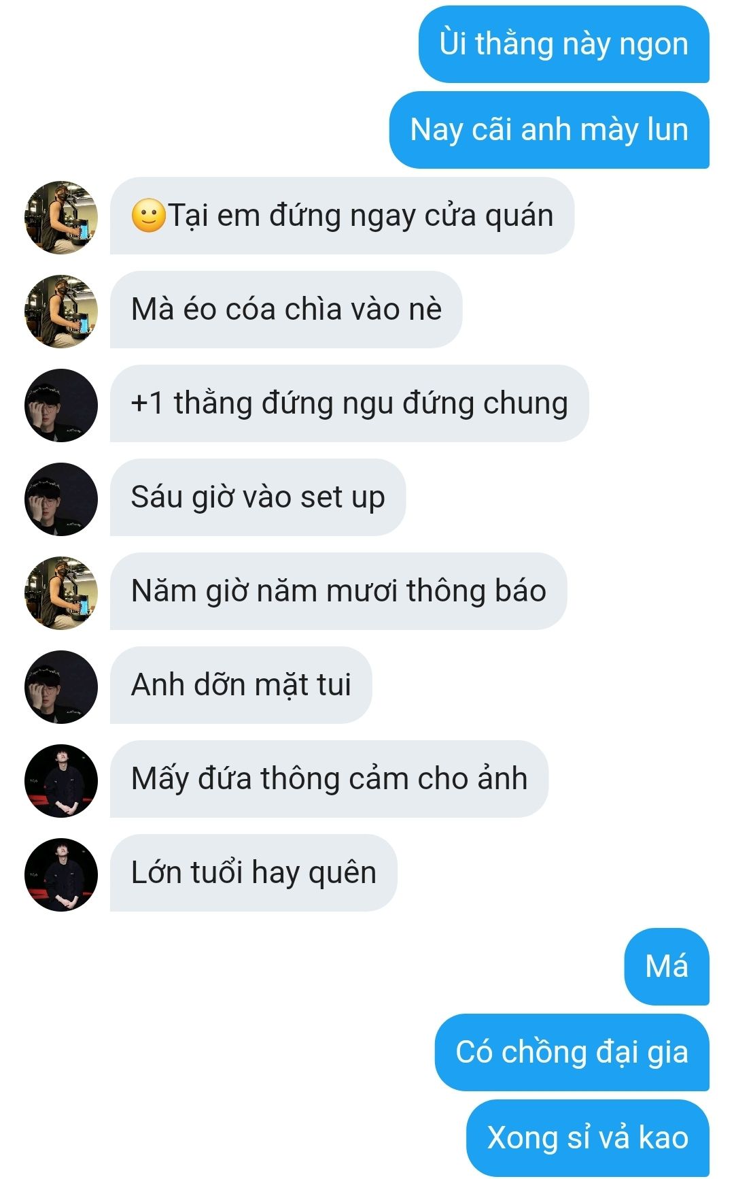Tap avatar beside "Mà éo cóa chìa vào nè"
The image size is (734, 1179).
coord(61,312)
